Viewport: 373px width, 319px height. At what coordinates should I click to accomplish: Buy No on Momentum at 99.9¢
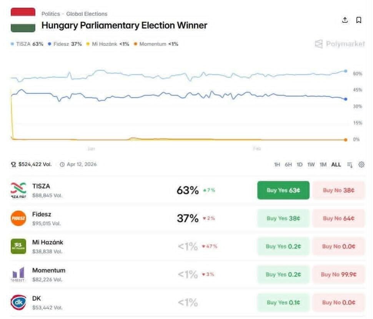338,274
